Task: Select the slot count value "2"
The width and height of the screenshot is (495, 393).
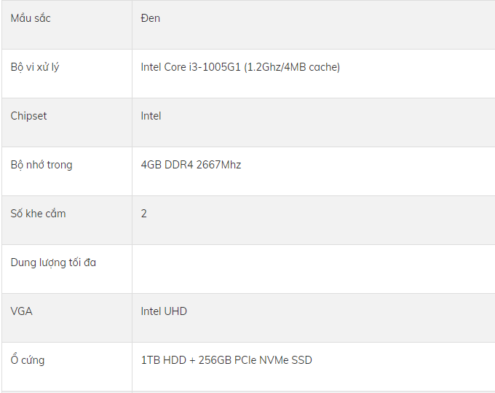Action: (144, 214)
